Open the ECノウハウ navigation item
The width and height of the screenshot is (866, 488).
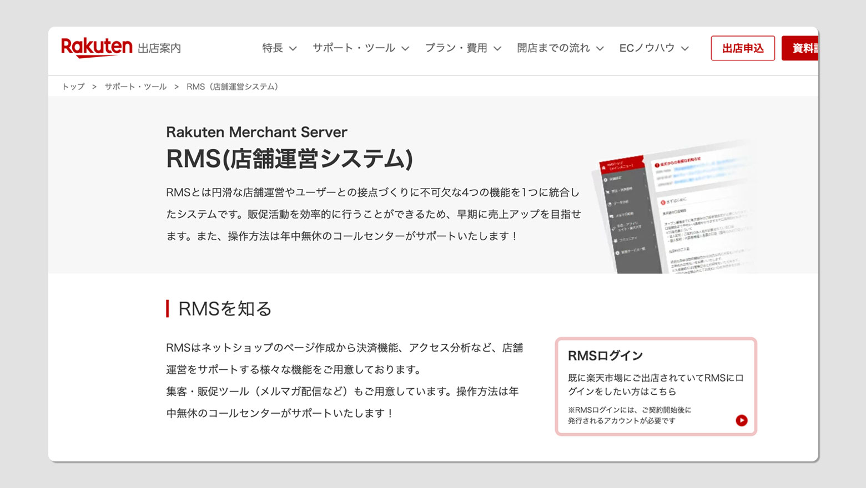click(x=647, y=48)
